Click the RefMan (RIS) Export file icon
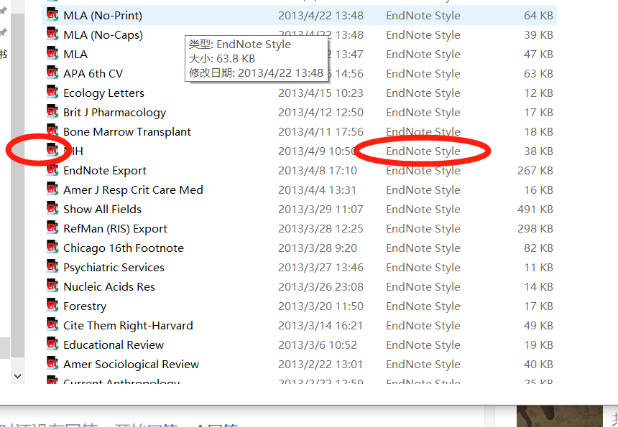 (x=52, y=227)
